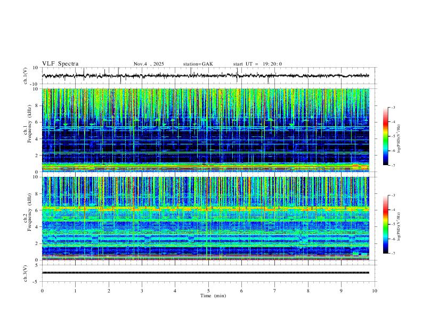Click the date 'Nov.4 , 2025'
Image resolution: width=422 pixels, height=326 pixels.
[x=149, y=64]
